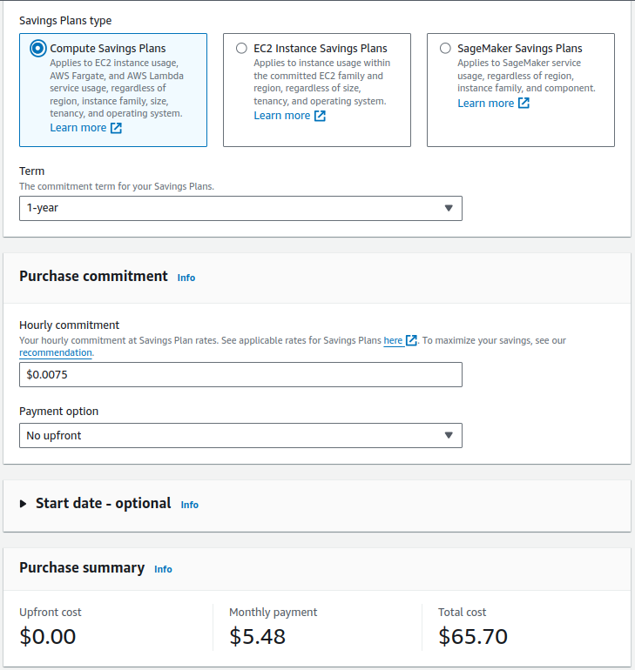Choose EC2 Instance Savings Plans radio option
Screen dimensions: 635x670
[241, 48]
